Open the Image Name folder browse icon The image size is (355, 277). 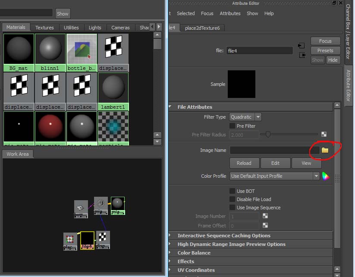pos(325,150)
